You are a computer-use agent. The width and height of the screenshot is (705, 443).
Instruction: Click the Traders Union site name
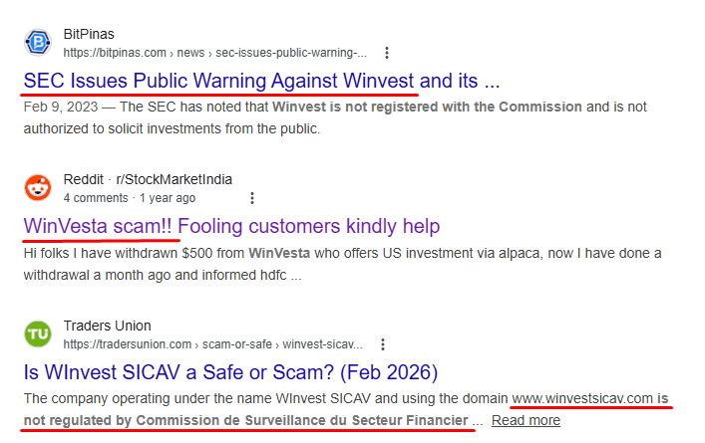point(107,326)
